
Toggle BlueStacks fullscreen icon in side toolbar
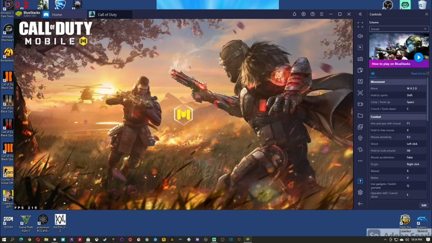coord(360,25)
